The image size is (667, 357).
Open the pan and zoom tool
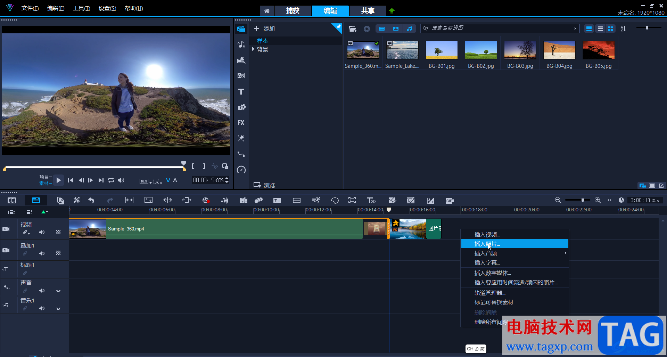click(352, 200)
